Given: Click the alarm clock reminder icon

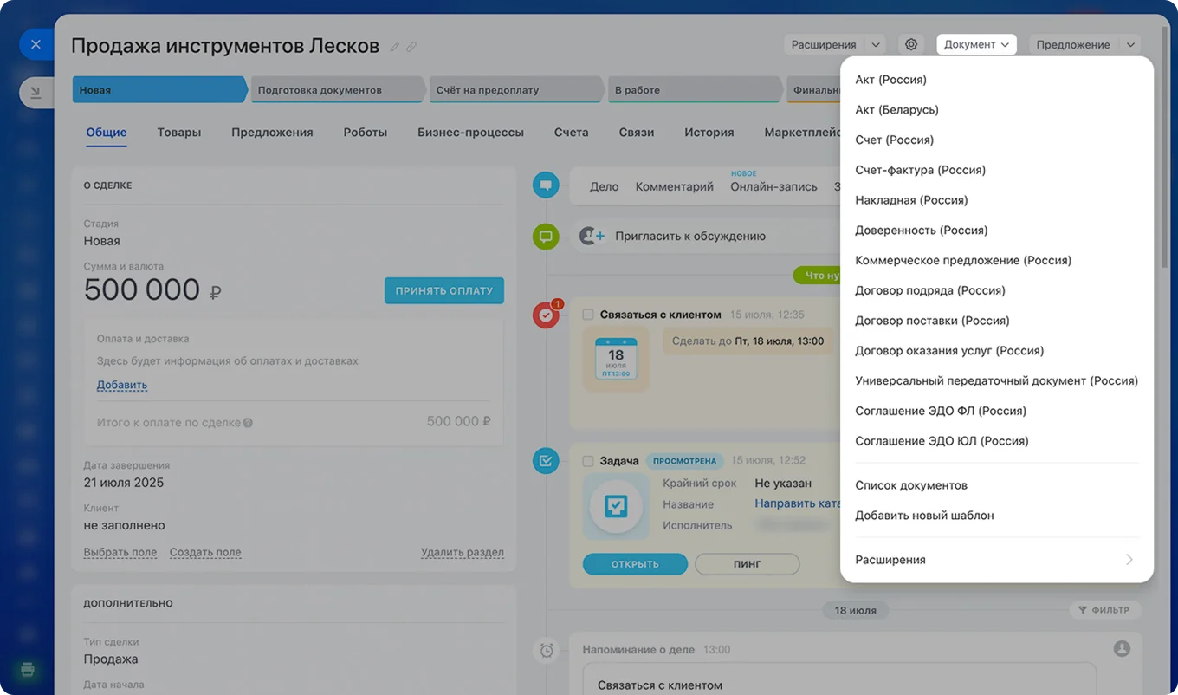Looking at the screenshot, I should [x=547, y=650].
